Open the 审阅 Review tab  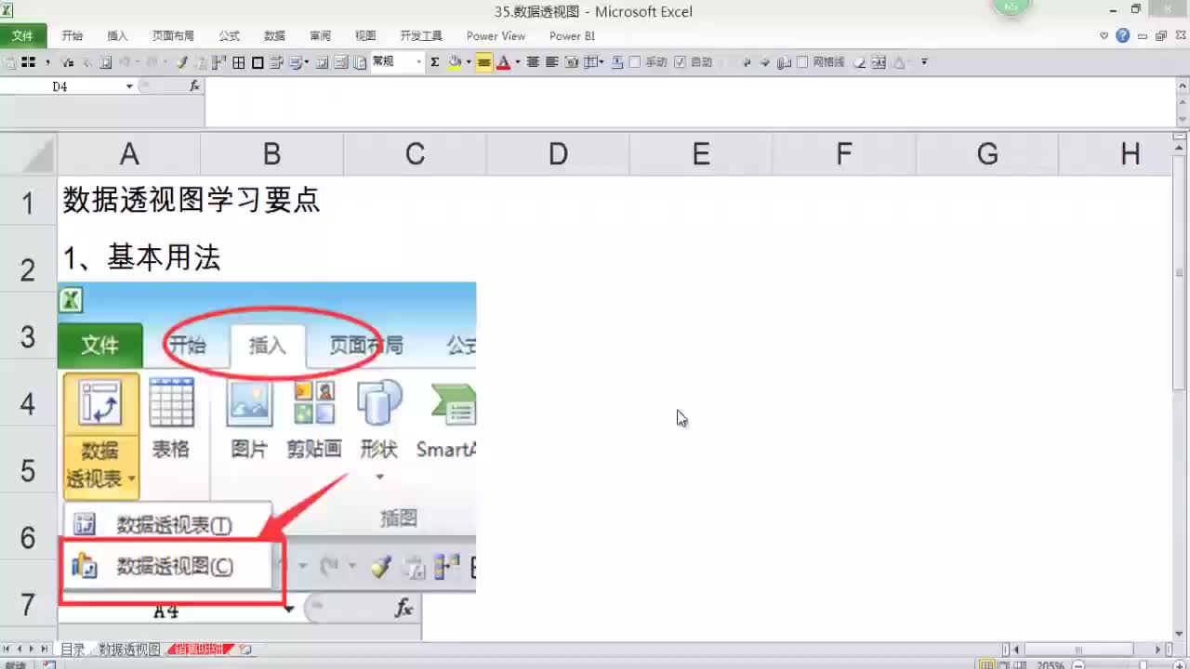click(320, 36)
